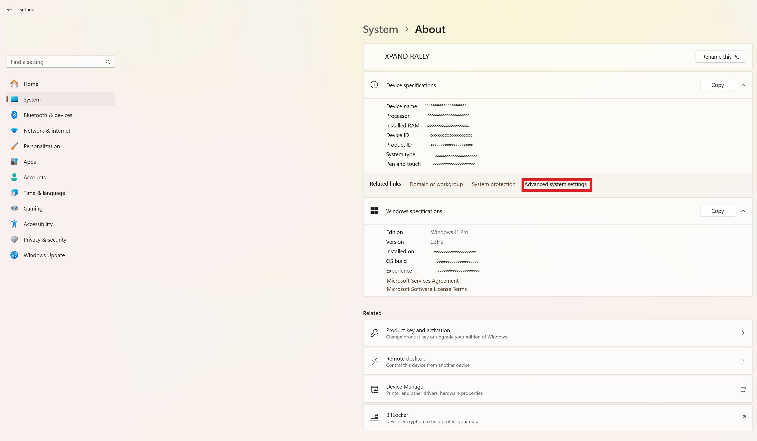
Task: Open Privacy & security settings
Action: click(x=45, y=240)
